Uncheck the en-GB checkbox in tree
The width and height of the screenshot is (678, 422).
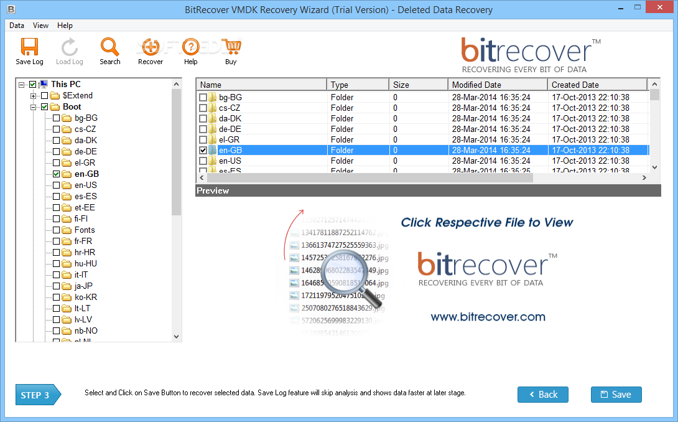[56, 174]
